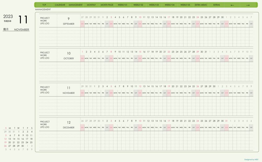Click the year 2023 heading

[8, 16]
